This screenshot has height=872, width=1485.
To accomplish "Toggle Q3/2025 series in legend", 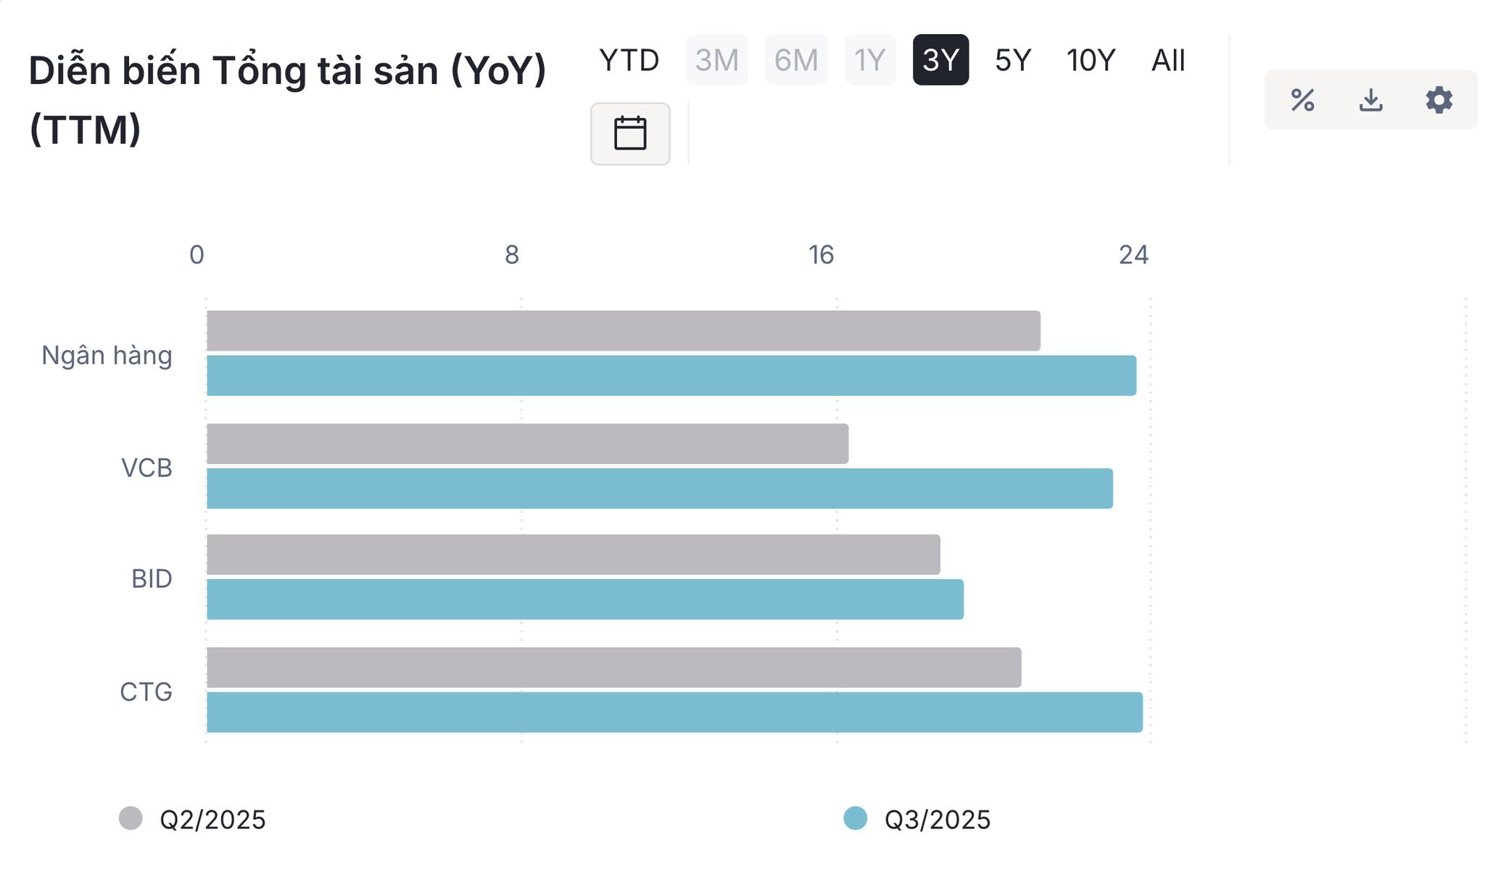I will click(x=937, y=820).
